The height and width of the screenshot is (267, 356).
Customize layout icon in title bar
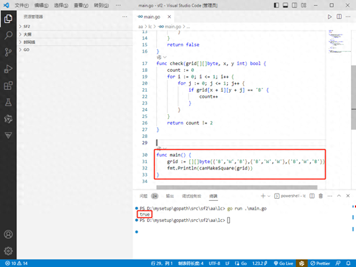pyautogui.click(x=304, y=5)
